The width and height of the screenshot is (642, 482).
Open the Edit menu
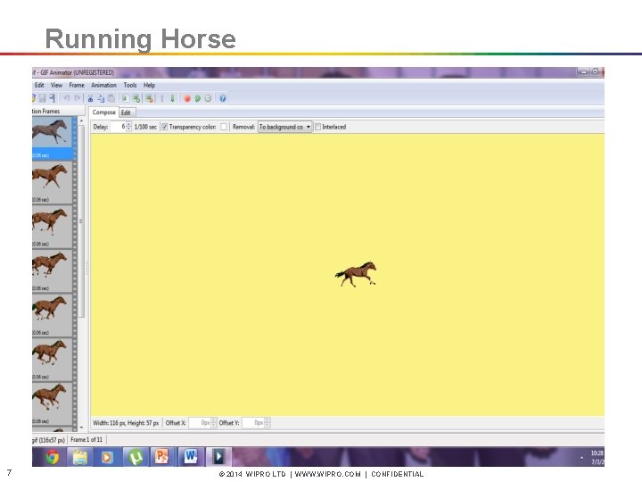tap(39, 86)
